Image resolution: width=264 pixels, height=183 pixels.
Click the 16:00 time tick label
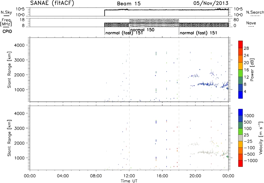(x=162, y=176)
